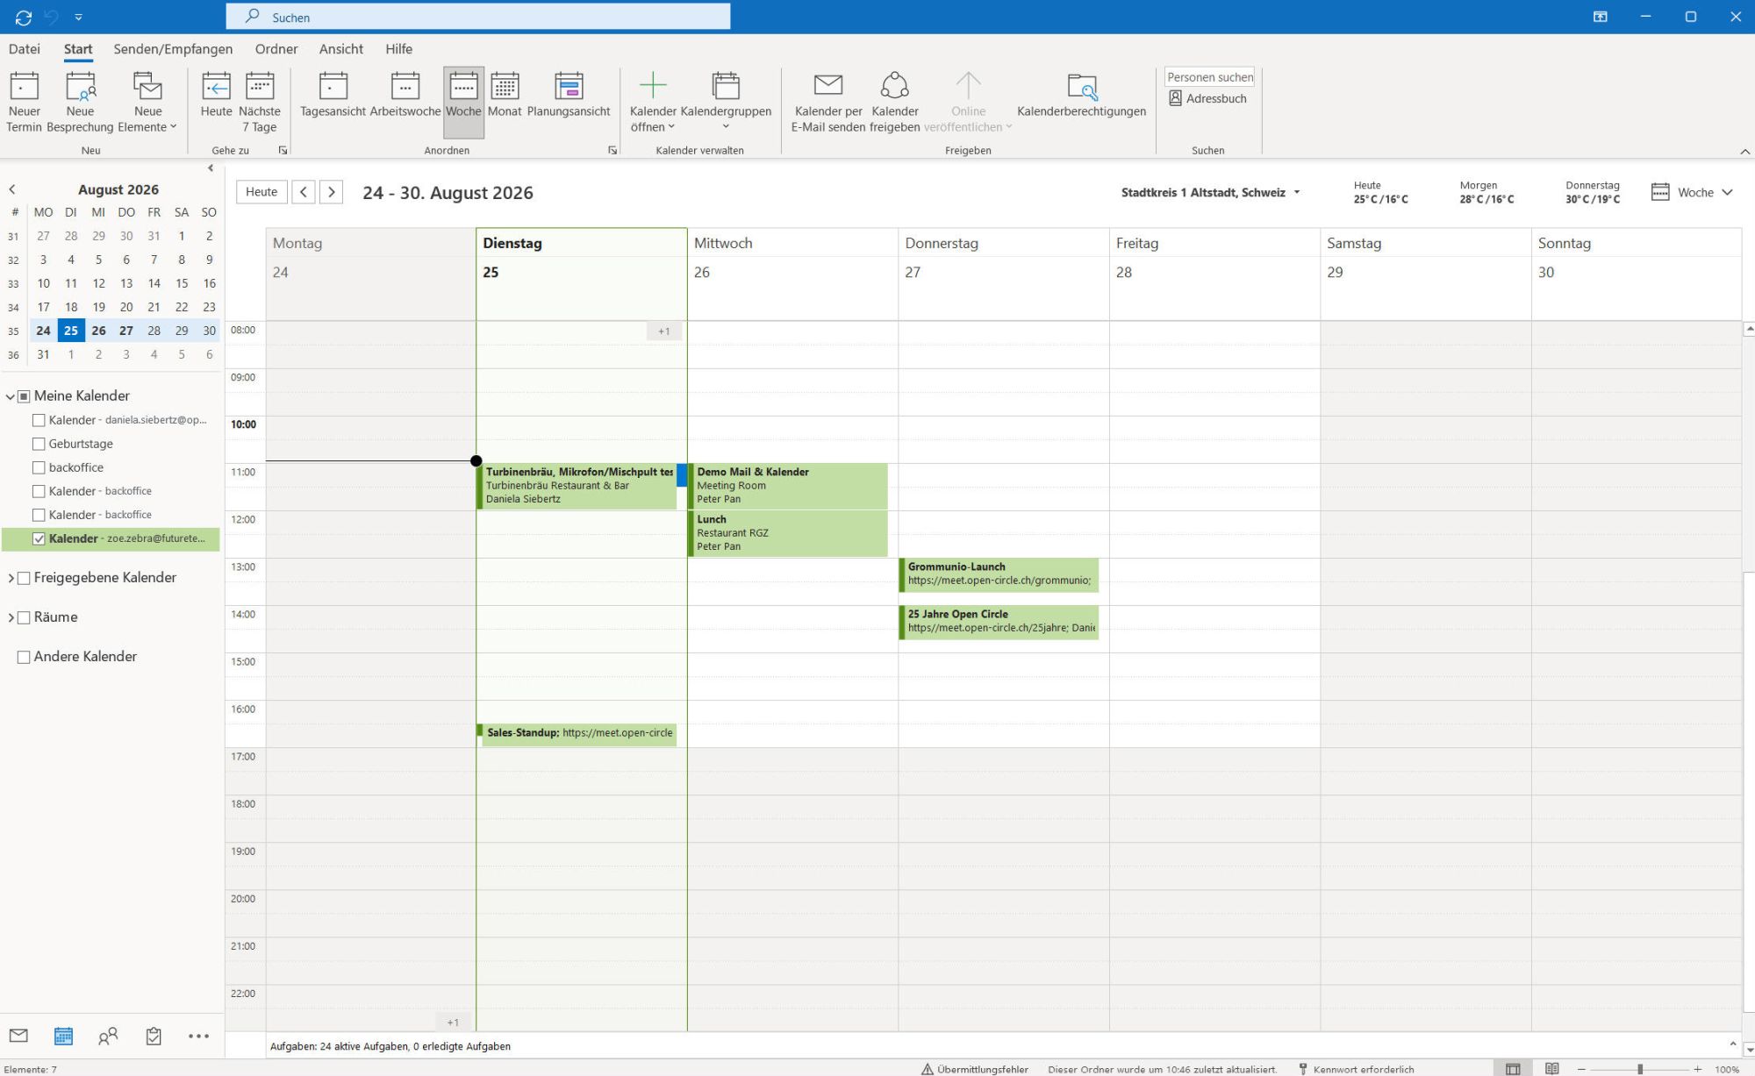Go to next week with forward arrow

tap(331, 192)
